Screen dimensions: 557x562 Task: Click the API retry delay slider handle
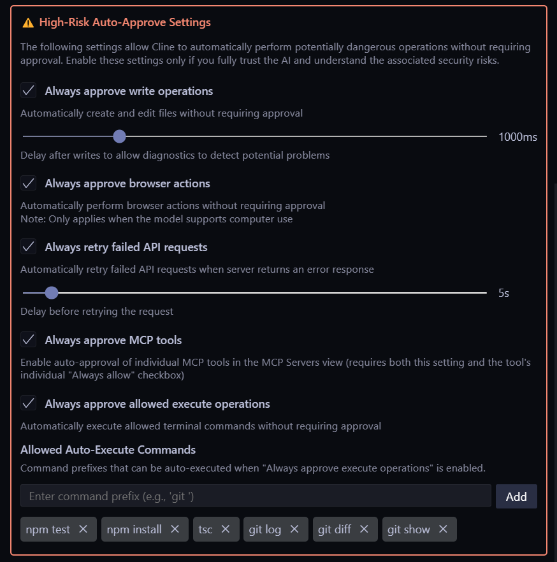(52, 293)
